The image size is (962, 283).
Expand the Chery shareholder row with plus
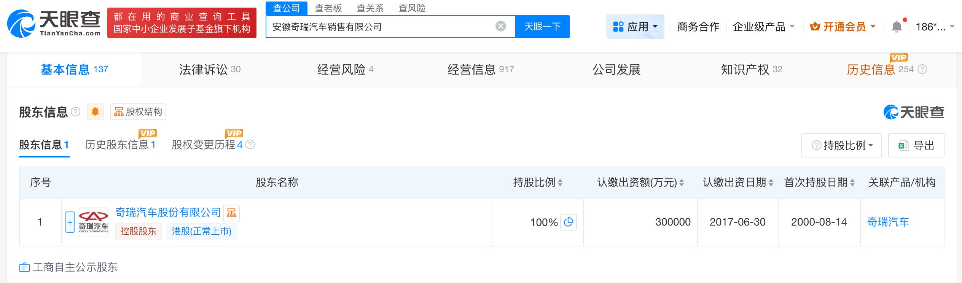[x=70, y=222]
